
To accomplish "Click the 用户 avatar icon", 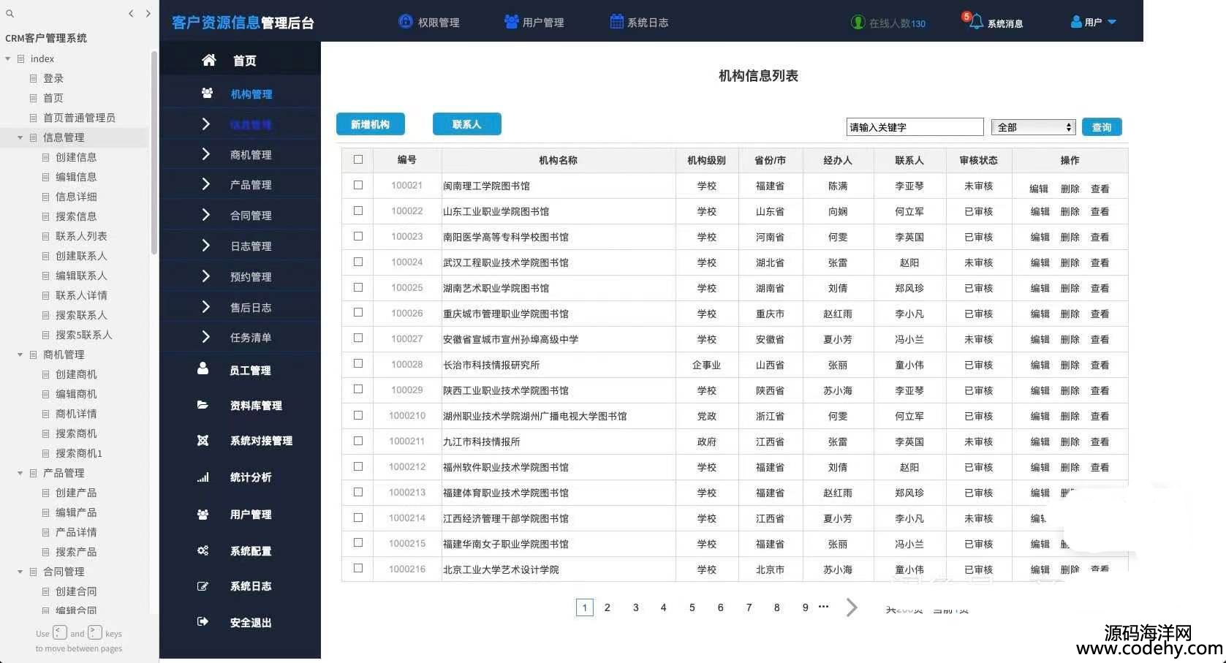I will click(x=1076, y=22).
